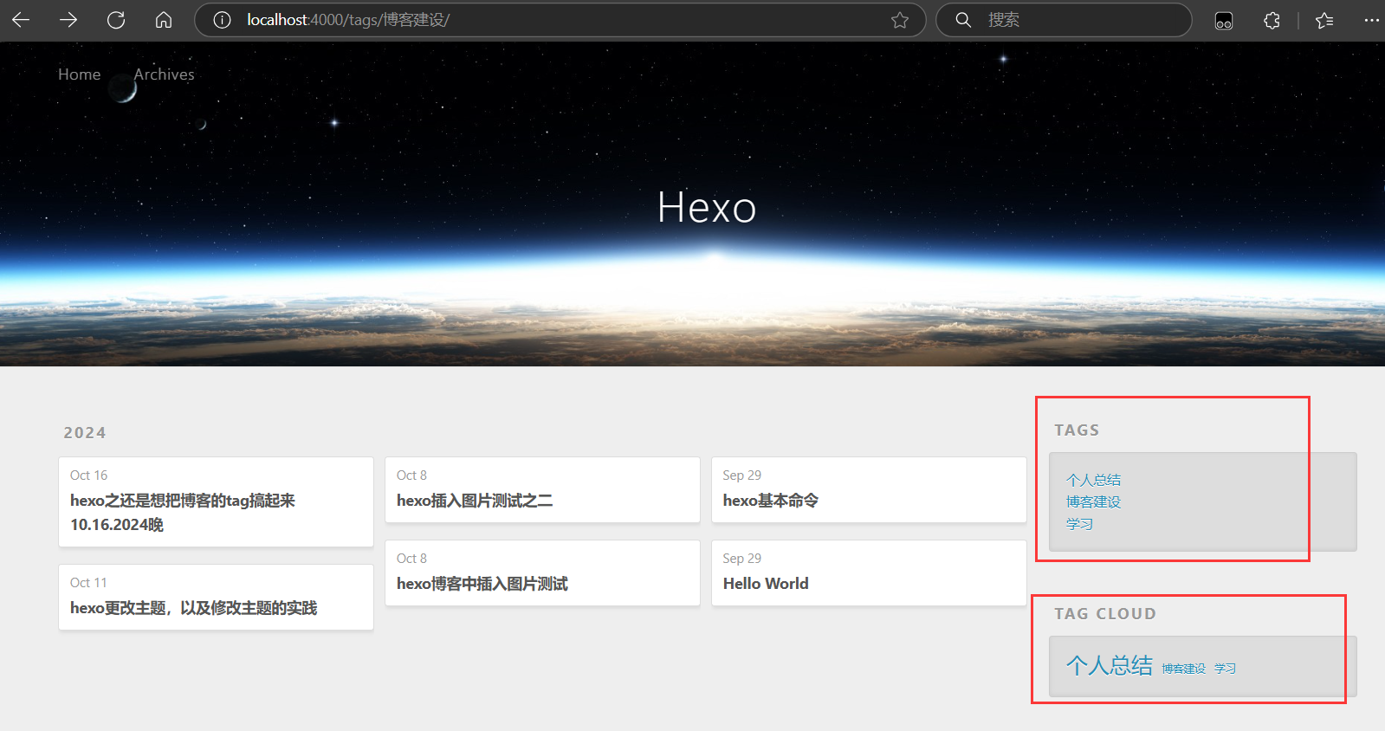Go back with the browser back arrow
Viewport: 1385px width, 731px height.
pos(21,20)
